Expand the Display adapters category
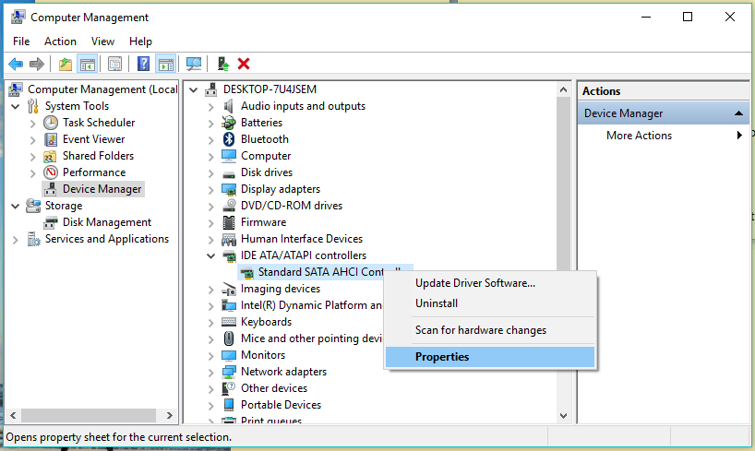 point(210,189)
